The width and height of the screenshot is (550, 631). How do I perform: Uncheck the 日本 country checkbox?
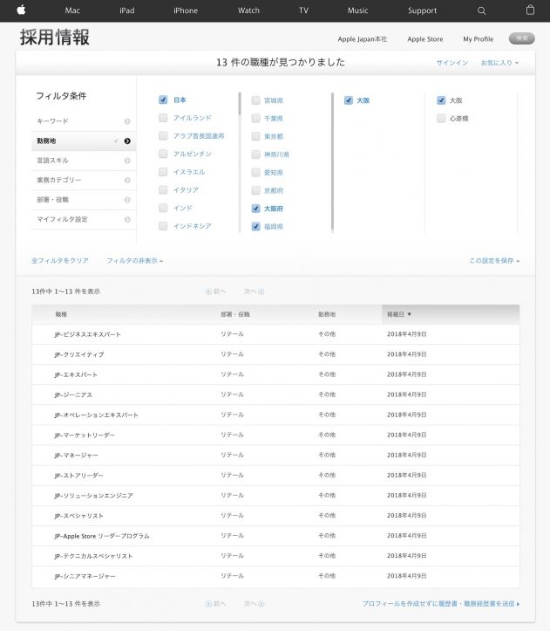coord(163,100)
